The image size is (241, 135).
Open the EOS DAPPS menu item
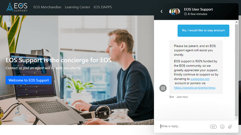(103, 7)
